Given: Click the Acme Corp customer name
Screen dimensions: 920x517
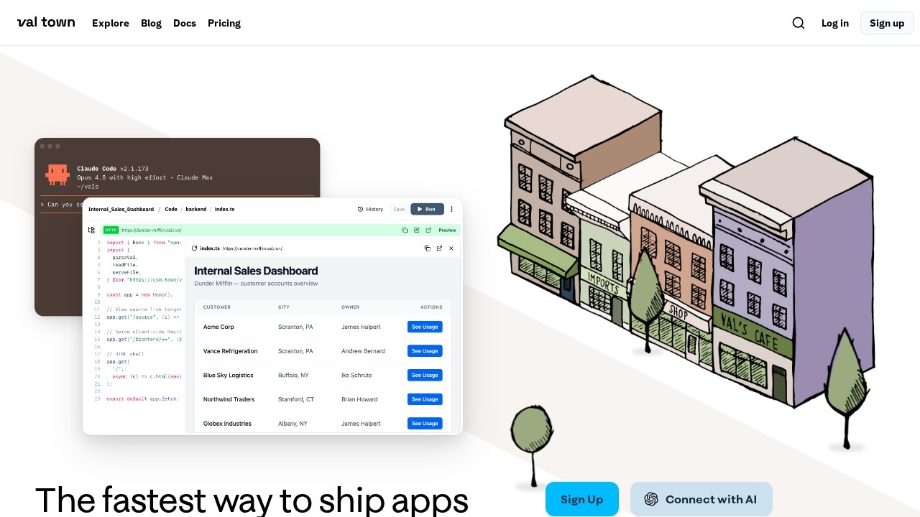Looking at the screenshot, I should (x=218, y=327).
